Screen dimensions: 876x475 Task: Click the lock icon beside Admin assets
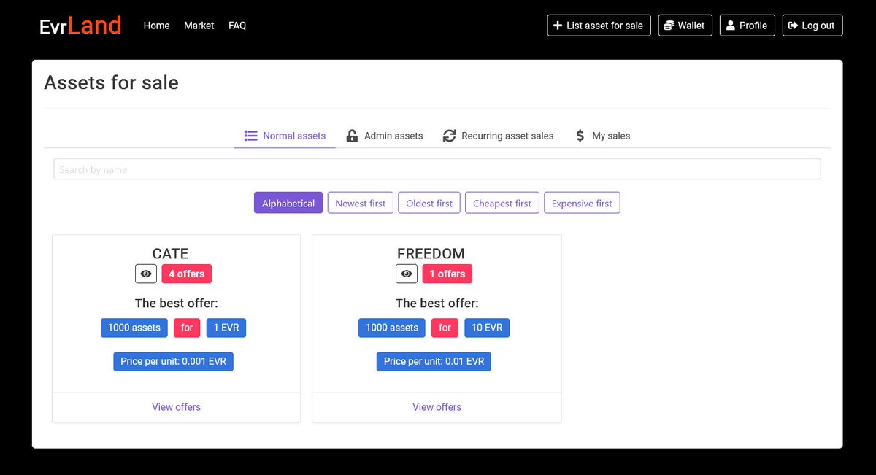pos(351,136)
